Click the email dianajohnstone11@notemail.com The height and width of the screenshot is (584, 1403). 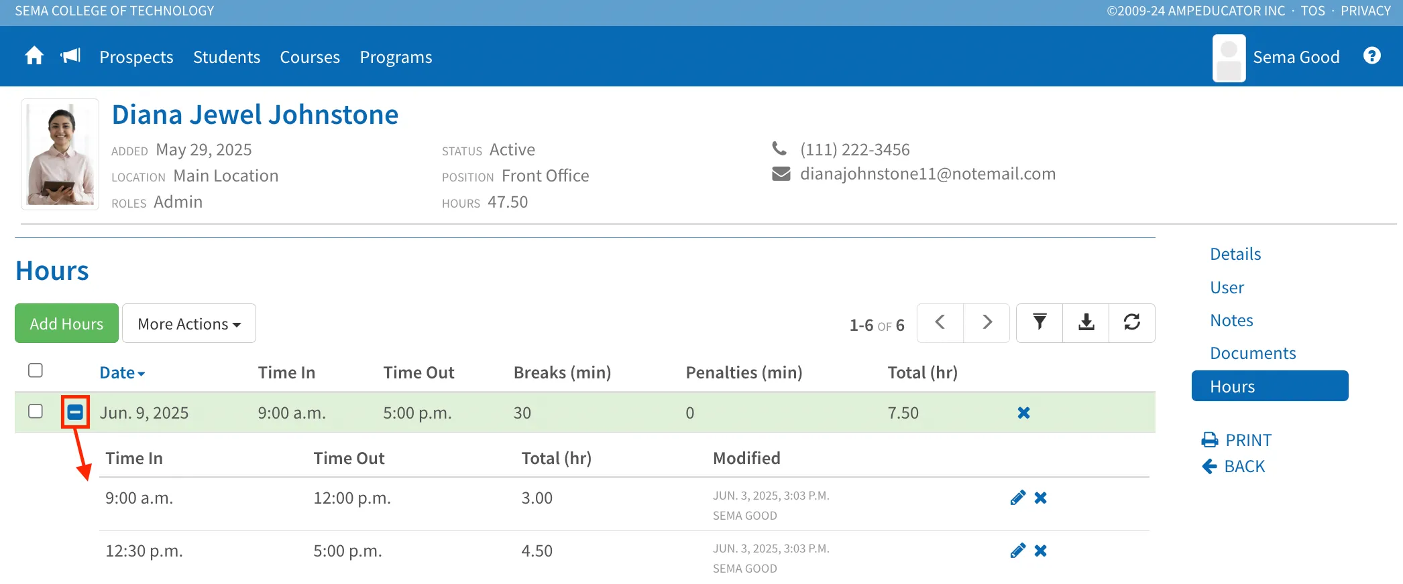pos(928,174)
